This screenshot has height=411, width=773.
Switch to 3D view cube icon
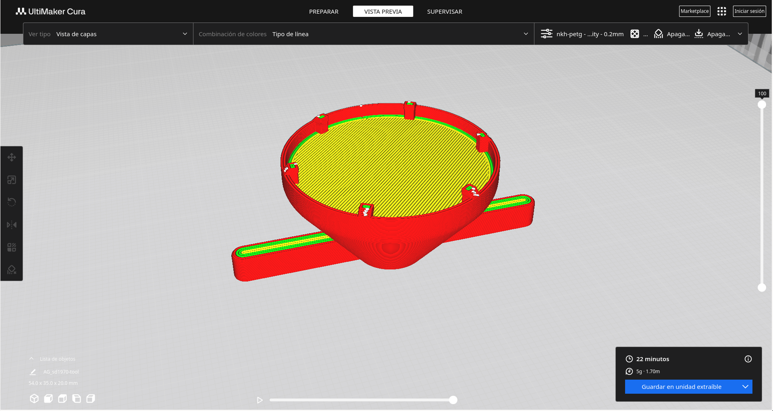pyautogui.click(x=34, y=399)
